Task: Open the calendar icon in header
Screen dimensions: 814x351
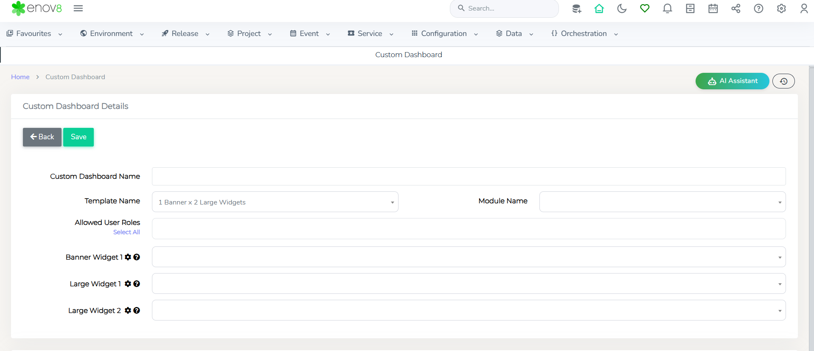Action: pos(713,8)
